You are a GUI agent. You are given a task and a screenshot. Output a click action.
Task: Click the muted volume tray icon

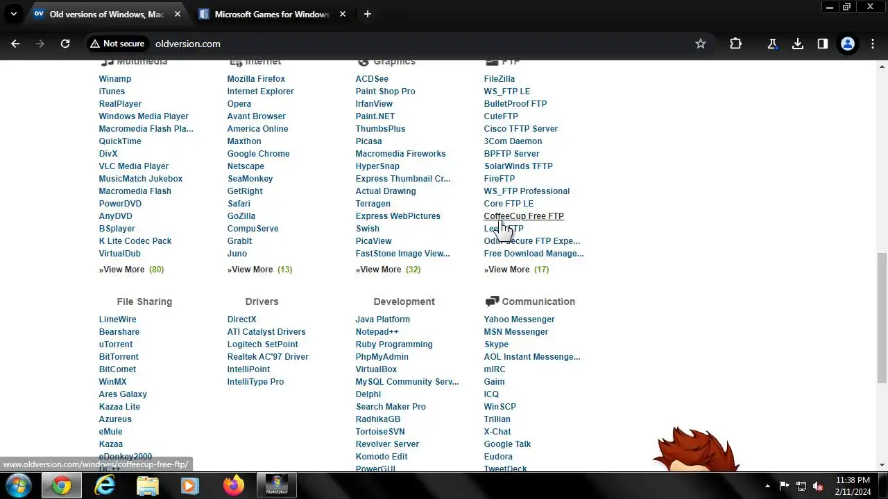(818, 486)
